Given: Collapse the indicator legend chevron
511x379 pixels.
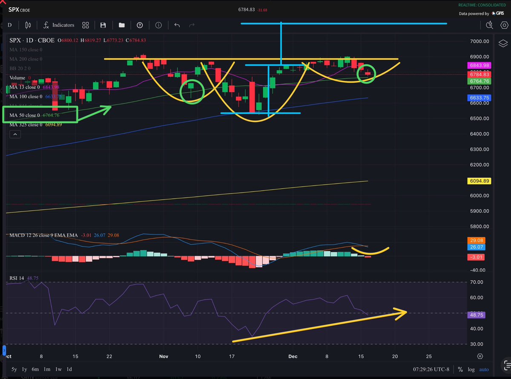Looking at the screenshot, I should (x=15, y=134).
